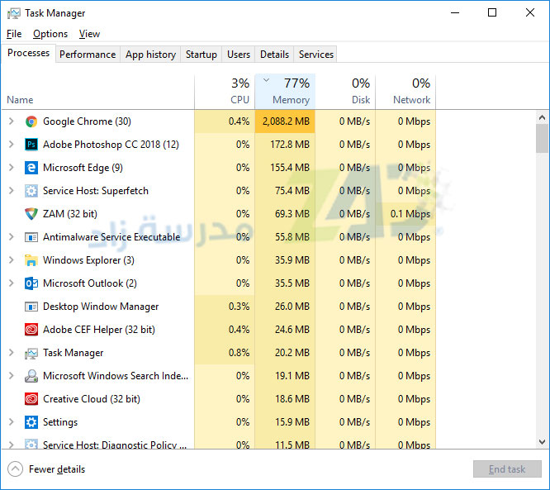The width and height of the screenshot is (550, 490).
Task: Select the Desktop Window Manager row name
Action: point(101,307)
